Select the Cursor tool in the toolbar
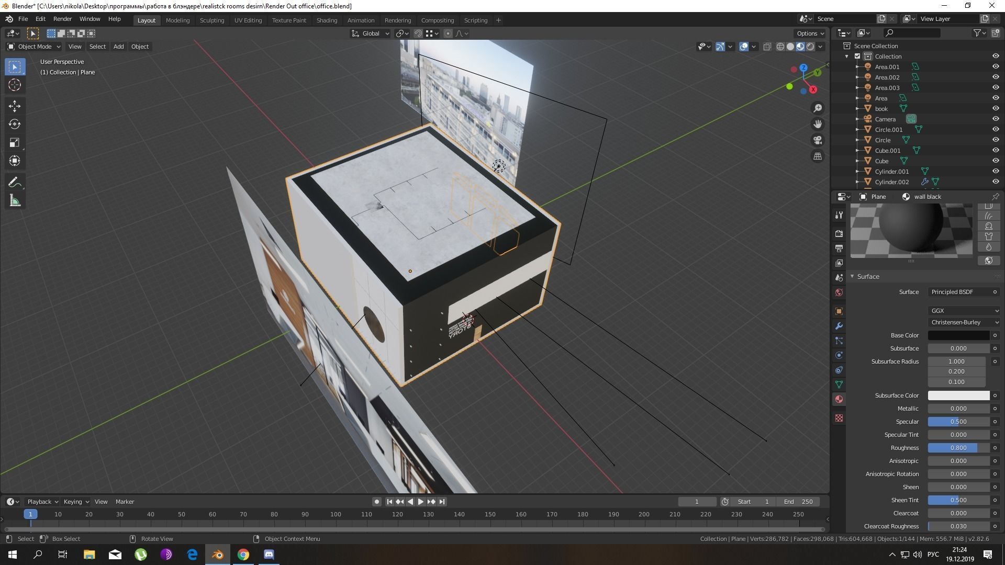 [15, 85]
